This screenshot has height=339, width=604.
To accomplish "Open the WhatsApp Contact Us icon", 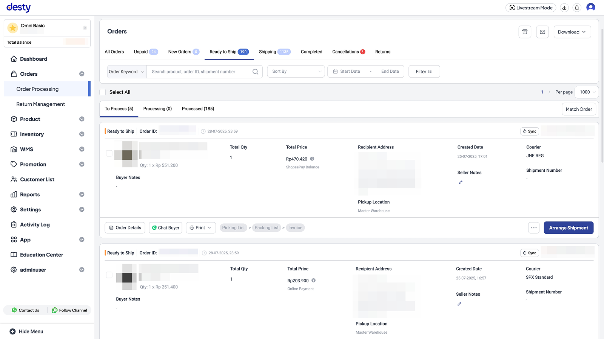I will (x=14, y=310).
